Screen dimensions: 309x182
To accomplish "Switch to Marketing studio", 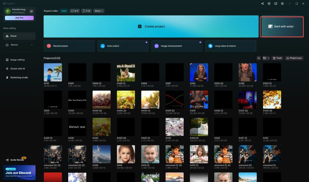I will click(x=19, y=77).
